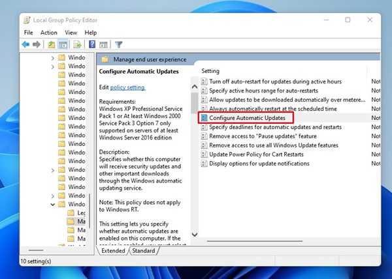The width and height of the screenshot is (392, 279).
Task: Select the Leg subfolder in the tree
Action: [81, 213]
